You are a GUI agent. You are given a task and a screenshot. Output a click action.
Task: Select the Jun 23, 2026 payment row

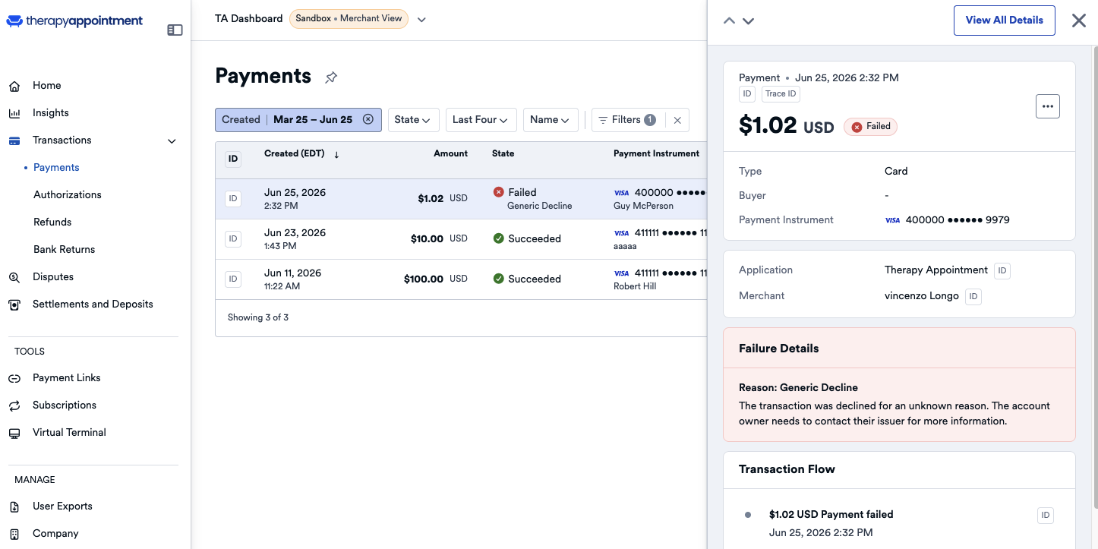pyautogui.click(x=461, y=239)
